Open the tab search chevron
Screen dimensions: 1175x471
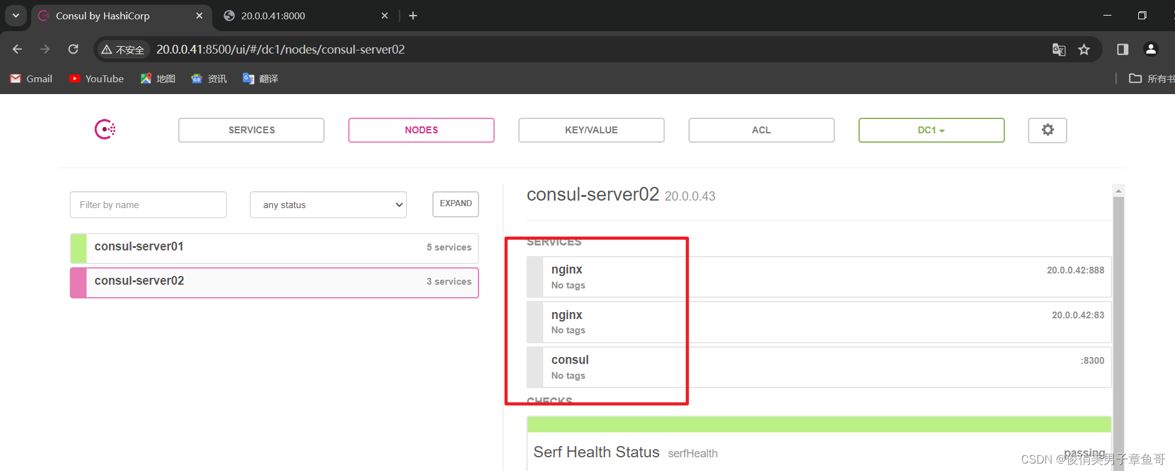16,16
